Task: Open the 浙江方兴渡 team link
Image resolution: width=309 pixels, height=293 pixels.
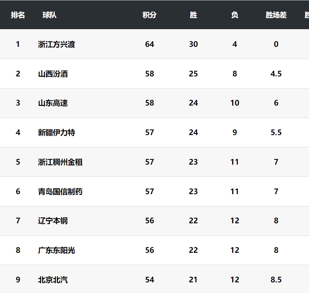Action: (56, 44)
